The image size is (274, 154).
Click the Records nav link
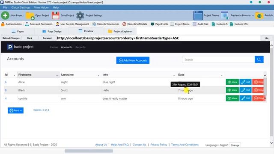(80, 47)
